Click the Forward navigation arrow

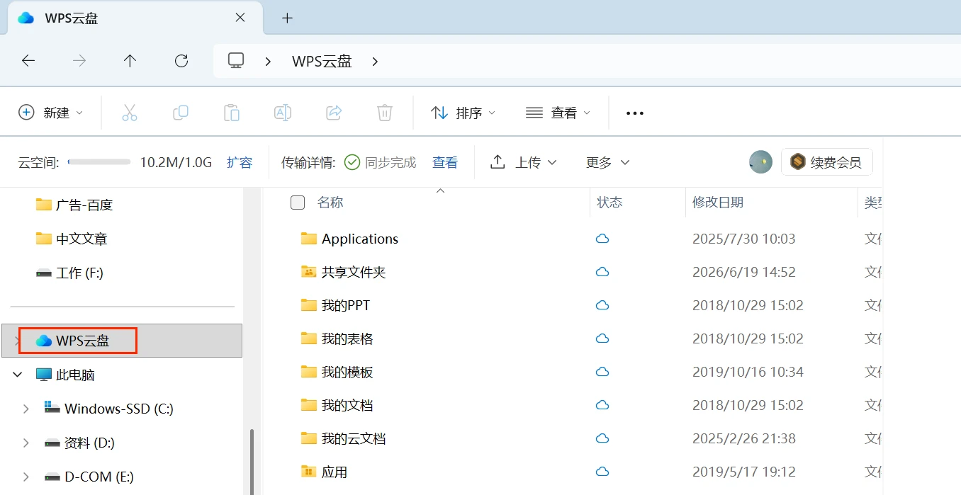point(79,61)
